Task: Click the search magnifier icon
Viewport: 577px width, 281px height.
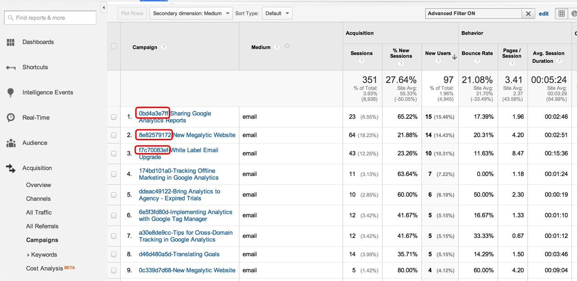Action: [x=11, y=18]
